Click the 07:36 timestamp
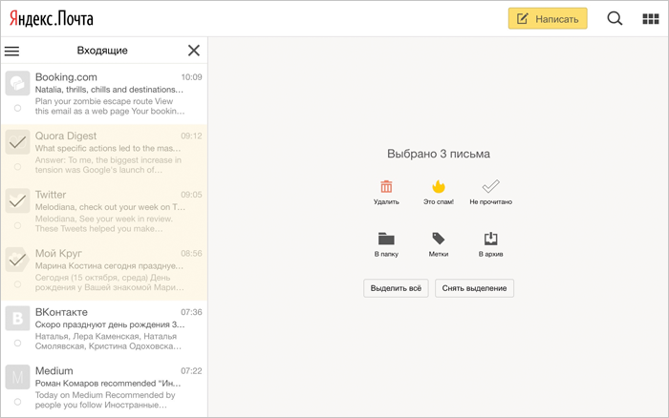Image resolution: width=669 pixels, height=418 pixels. point(191,312)
